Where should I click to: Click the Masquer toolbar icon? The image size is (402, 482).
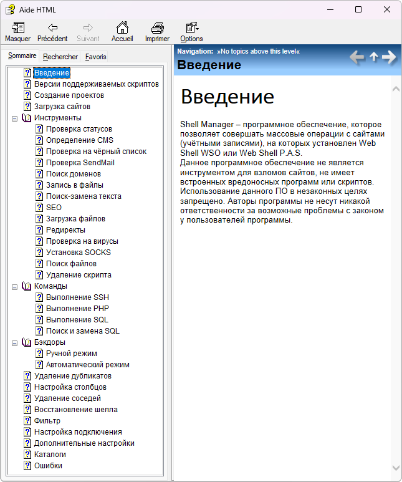17,28
